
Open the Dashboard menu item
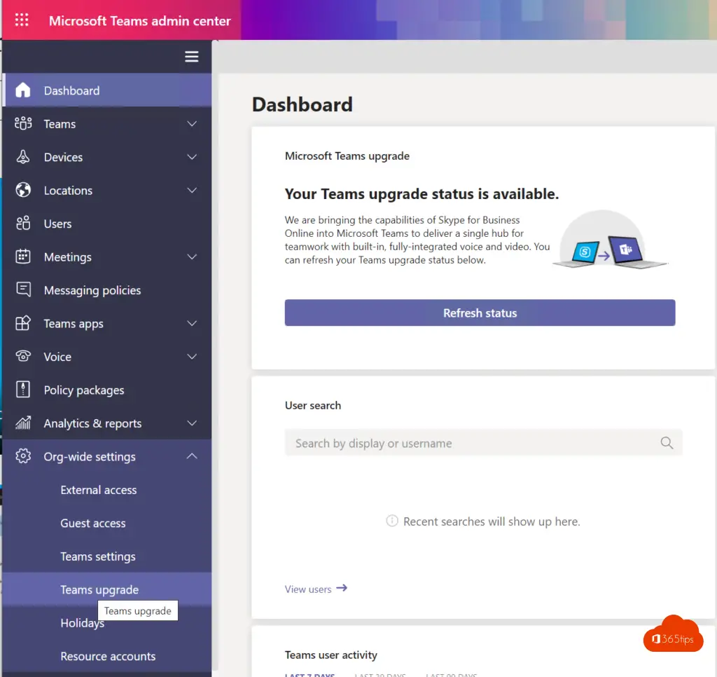pyautogui.click(x=107, y=90)
